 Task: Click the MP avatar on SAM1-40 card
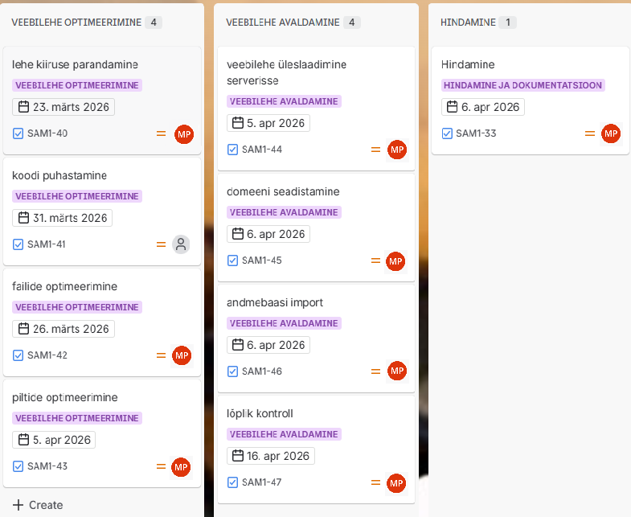click(x=184, y=133)
